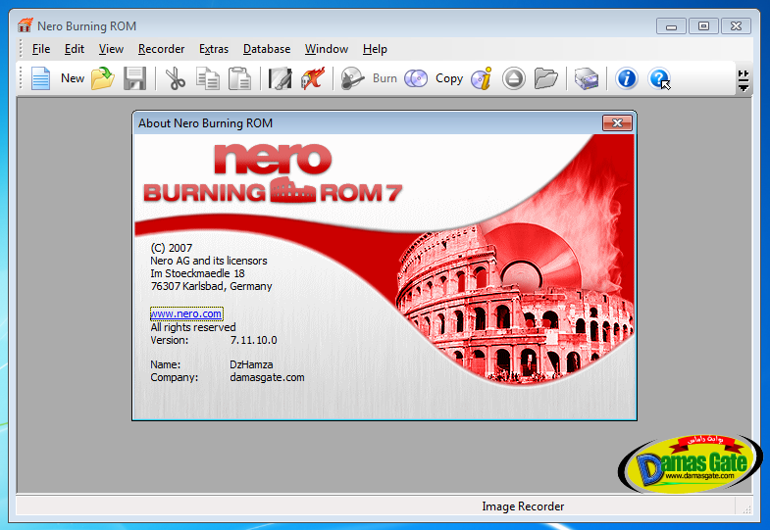Open file browser grey folder icon

click(x=546, y=78)
